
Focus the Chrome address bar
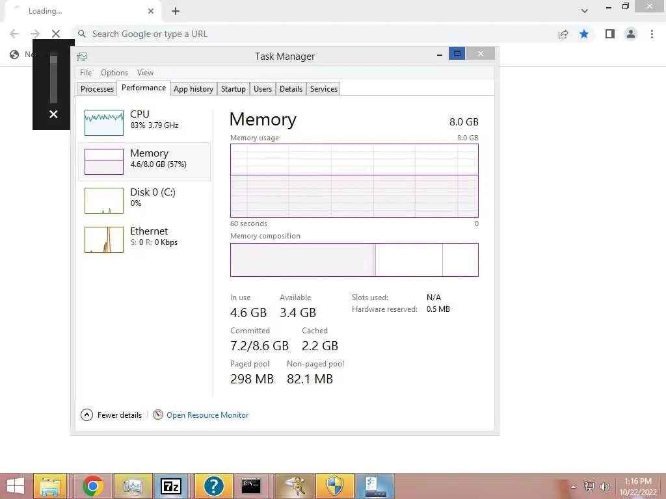tap(314, 34)
